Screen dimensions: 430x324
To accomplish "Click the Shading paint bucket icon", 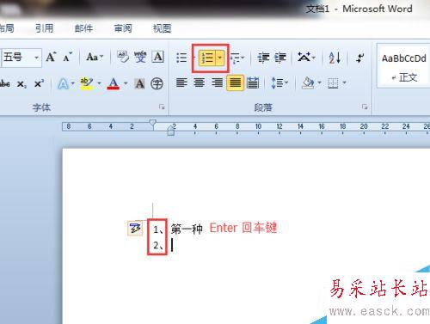I will (308, 83).
